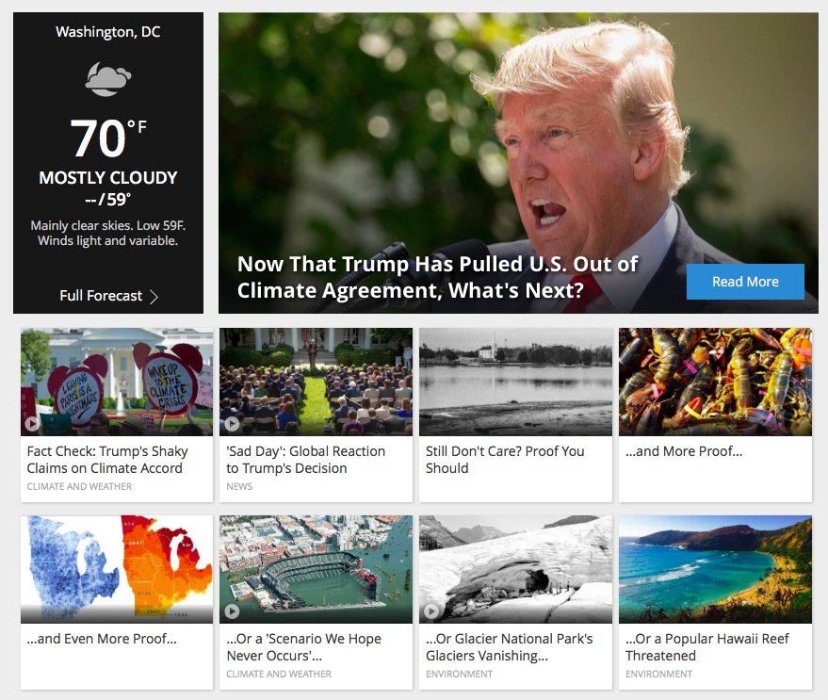The image size is (828, 700).
Task: Open the Environment tag under Hawaii Reef
Action: pos(658,675)
